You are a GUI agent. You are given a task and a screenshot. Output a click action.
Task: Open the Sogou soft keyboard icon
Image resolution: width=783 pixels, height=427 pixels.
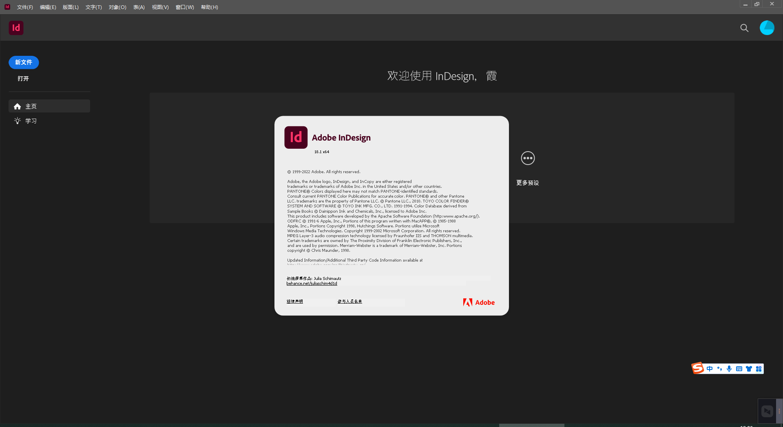[x=739, y=369]
